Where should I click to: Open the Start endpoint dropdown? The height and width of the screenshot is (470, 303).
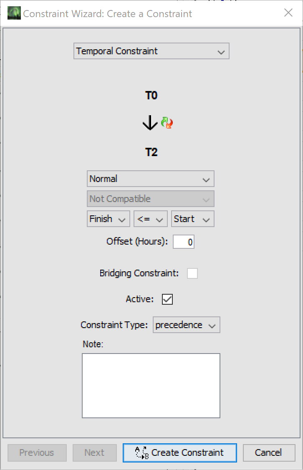(x=192, y=219)
